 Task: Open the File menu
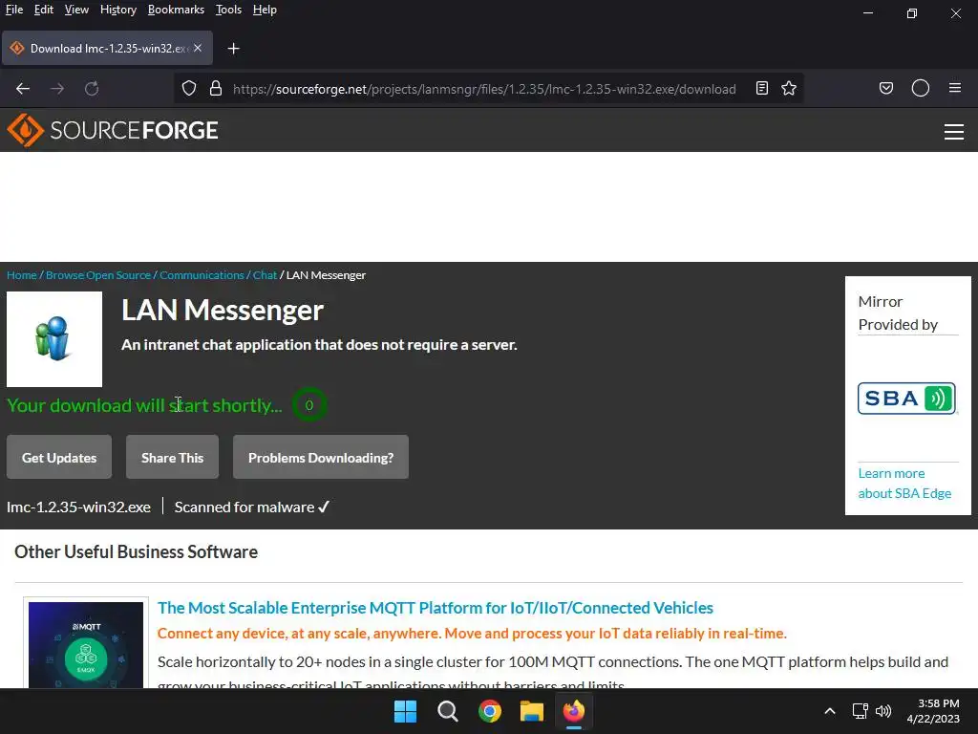coord(13,10)
